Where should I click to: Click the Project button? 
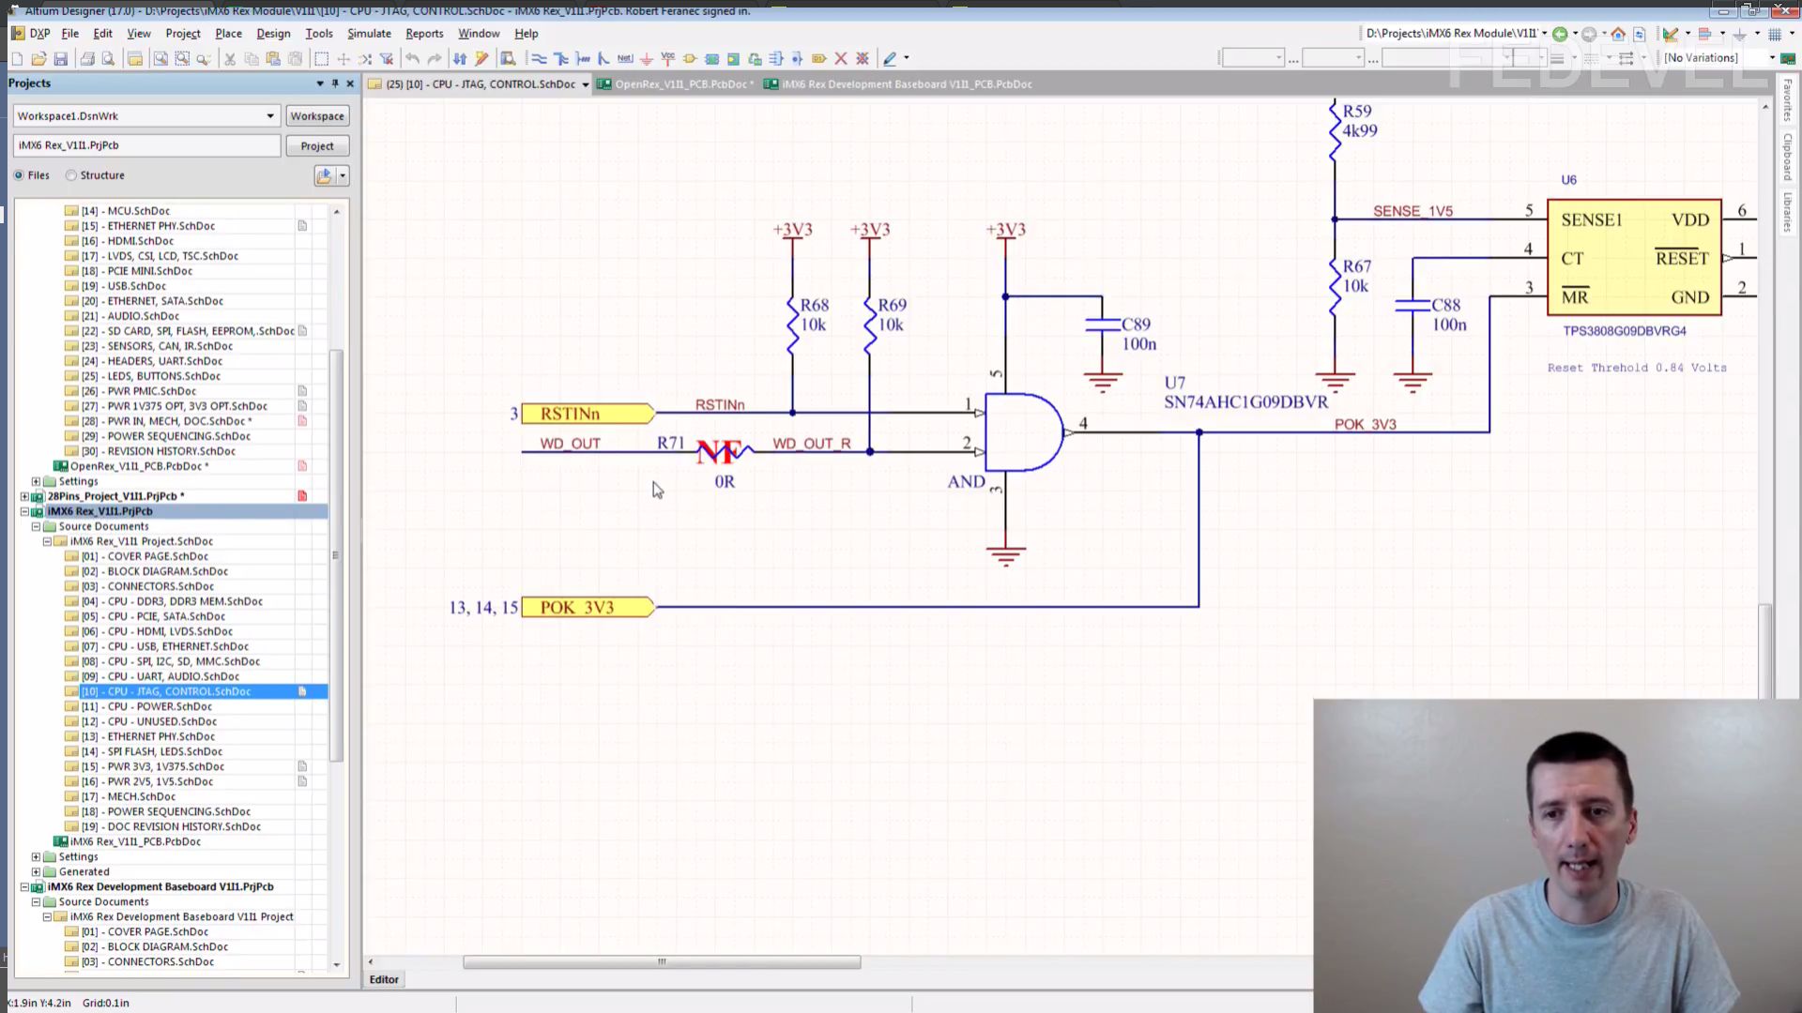[316, 146]
